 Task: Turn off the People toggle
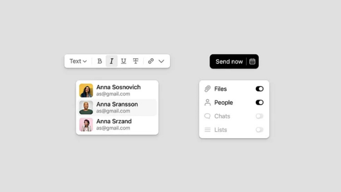click(x=259, y=102)
